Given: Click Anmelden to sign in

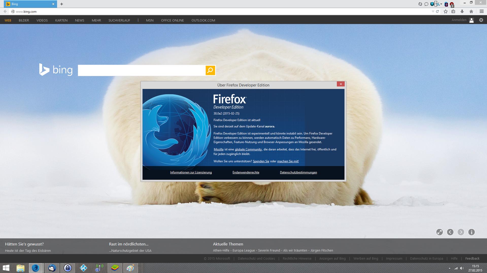Looking at the screenshot, I should [x=459, y=20].
